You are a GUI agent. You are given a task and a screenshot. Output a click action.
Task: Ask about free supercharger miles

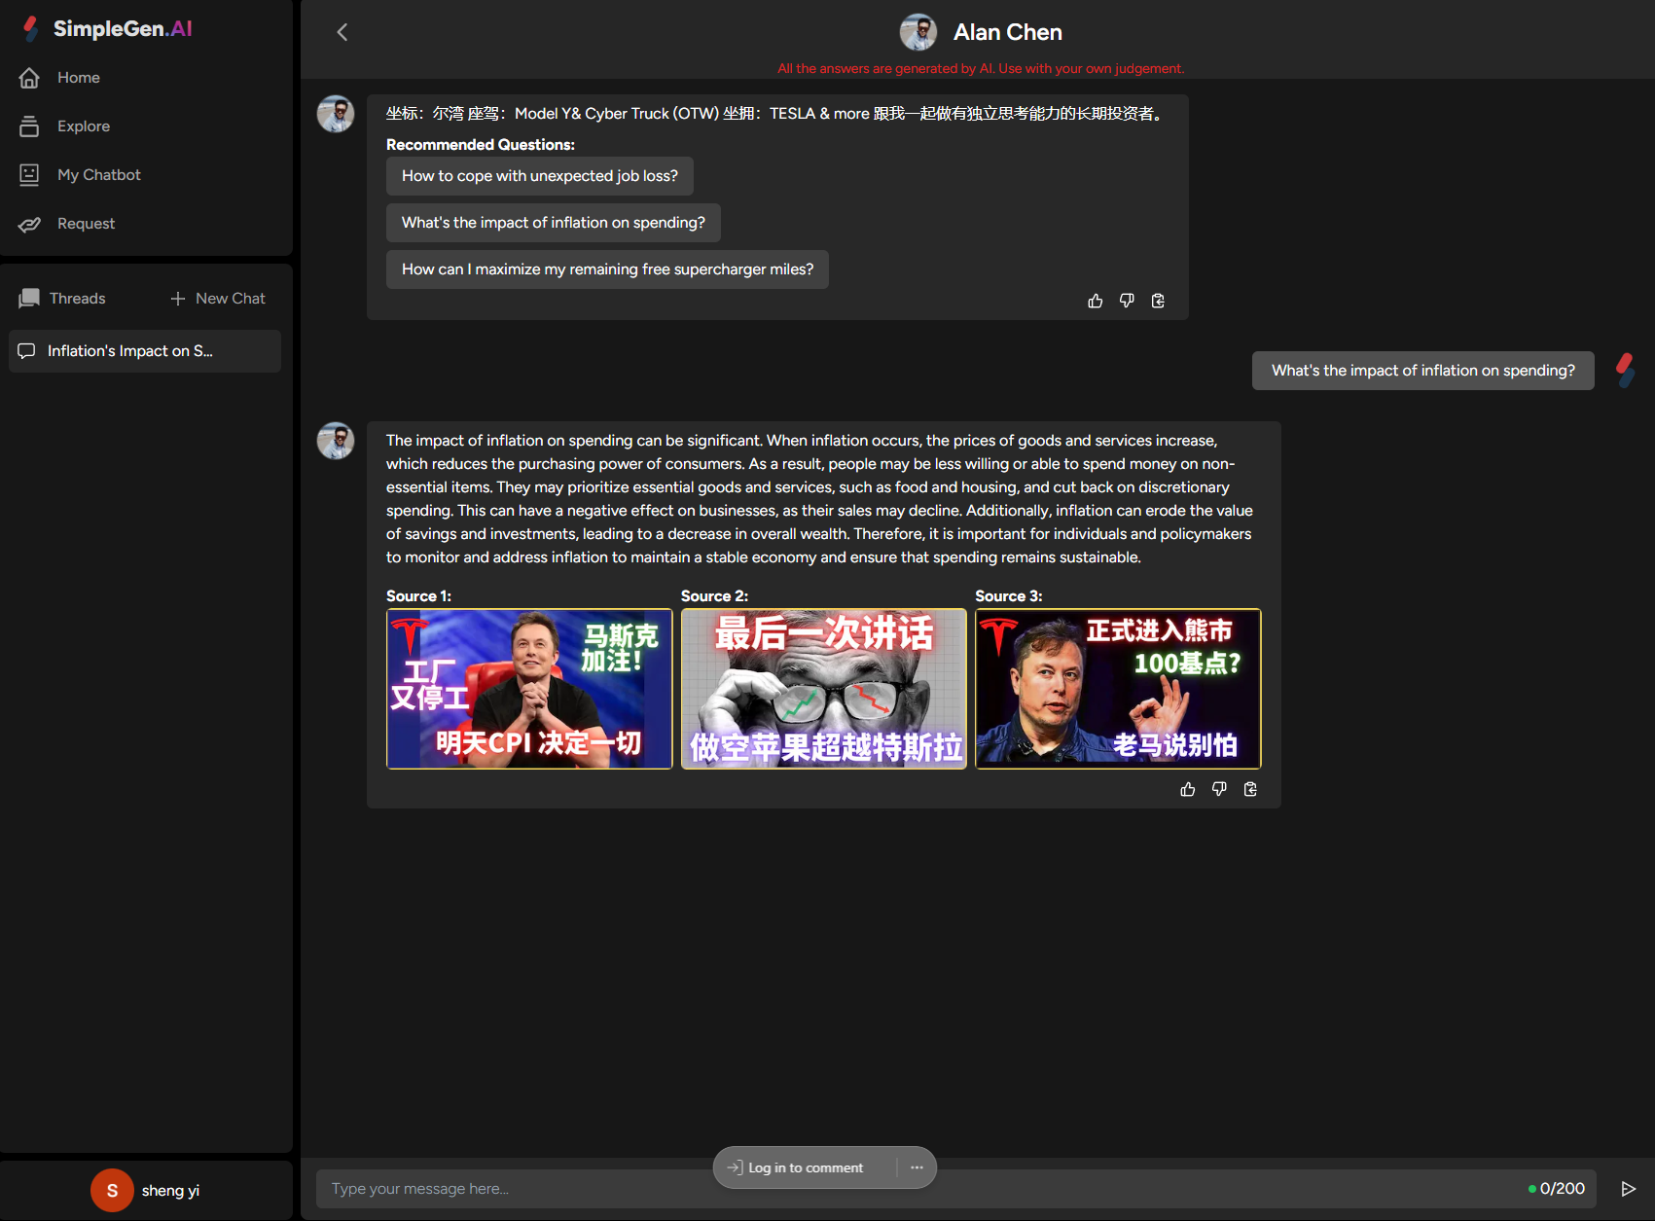[x=607, y=269]
